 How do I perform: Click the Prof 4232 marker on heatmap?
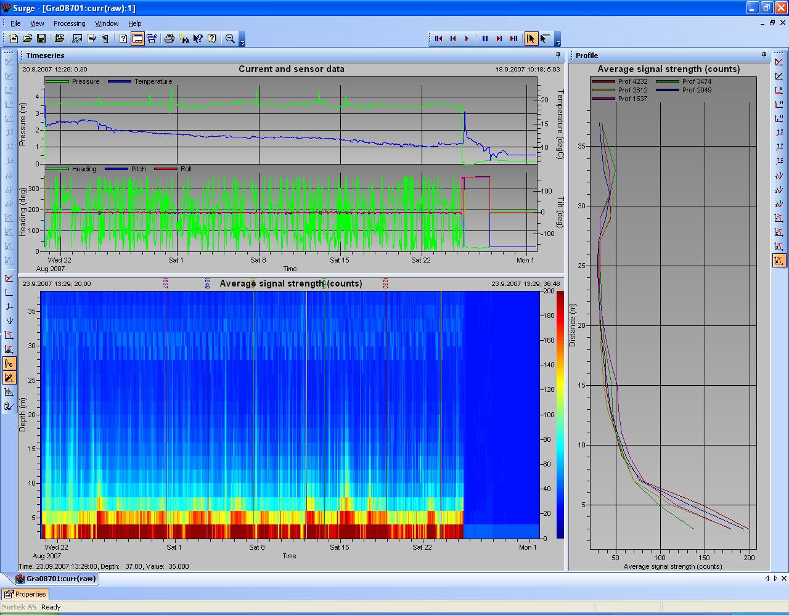tap(386, 283)
